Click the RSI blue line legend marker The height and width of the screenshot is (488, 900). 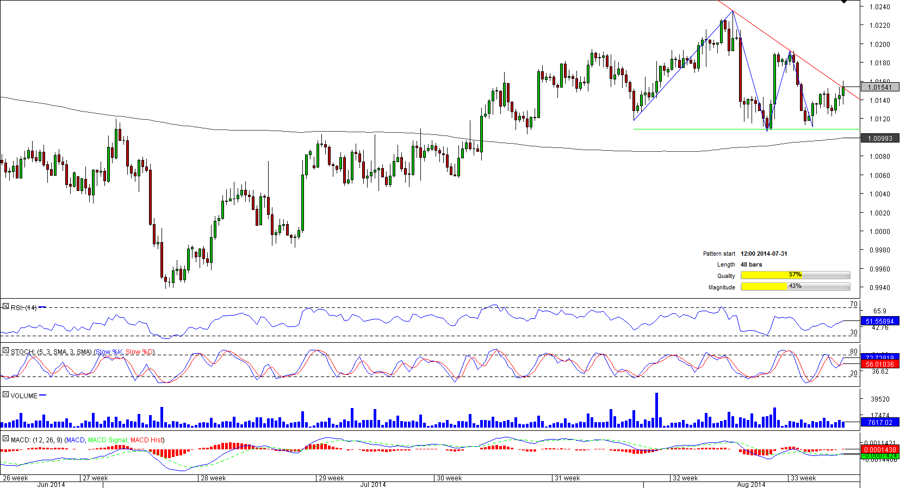42,307
